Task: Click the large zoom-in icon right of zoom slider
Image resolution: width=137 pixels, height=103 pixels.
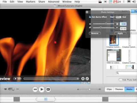Action: (x=117, y=24)
